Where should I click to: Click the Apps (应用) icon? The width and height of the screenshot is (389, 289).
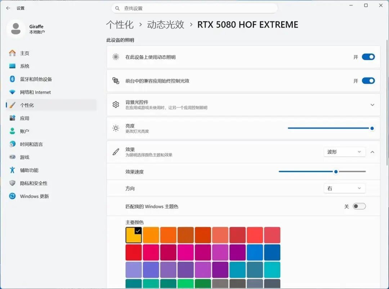[x=12, y=118]
